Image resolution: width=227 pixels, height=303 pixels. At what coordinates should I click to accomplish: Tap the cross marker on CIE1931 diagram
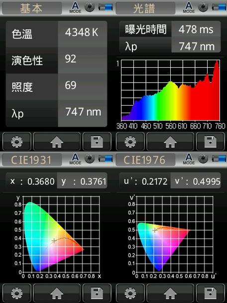54,241
